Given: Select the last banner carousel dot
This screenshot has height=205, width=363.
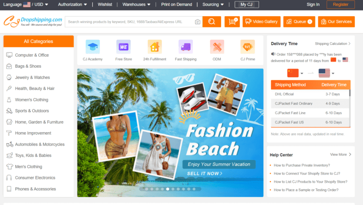Looking at the screenshot, I should (x=194, y=189).
